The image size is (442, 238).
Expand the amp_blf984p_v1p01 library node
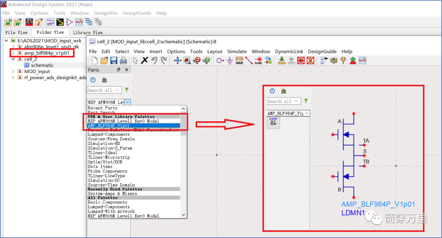pyautogui.click(x=13, y=53)
